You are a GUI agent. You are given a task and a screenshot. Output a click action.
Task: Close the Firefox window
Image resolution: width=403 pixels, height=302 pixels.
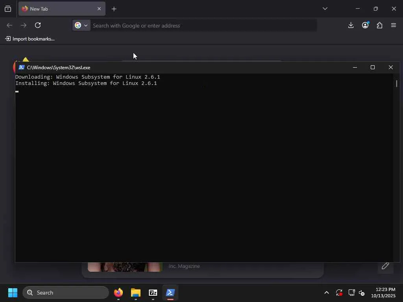point(394,9)
